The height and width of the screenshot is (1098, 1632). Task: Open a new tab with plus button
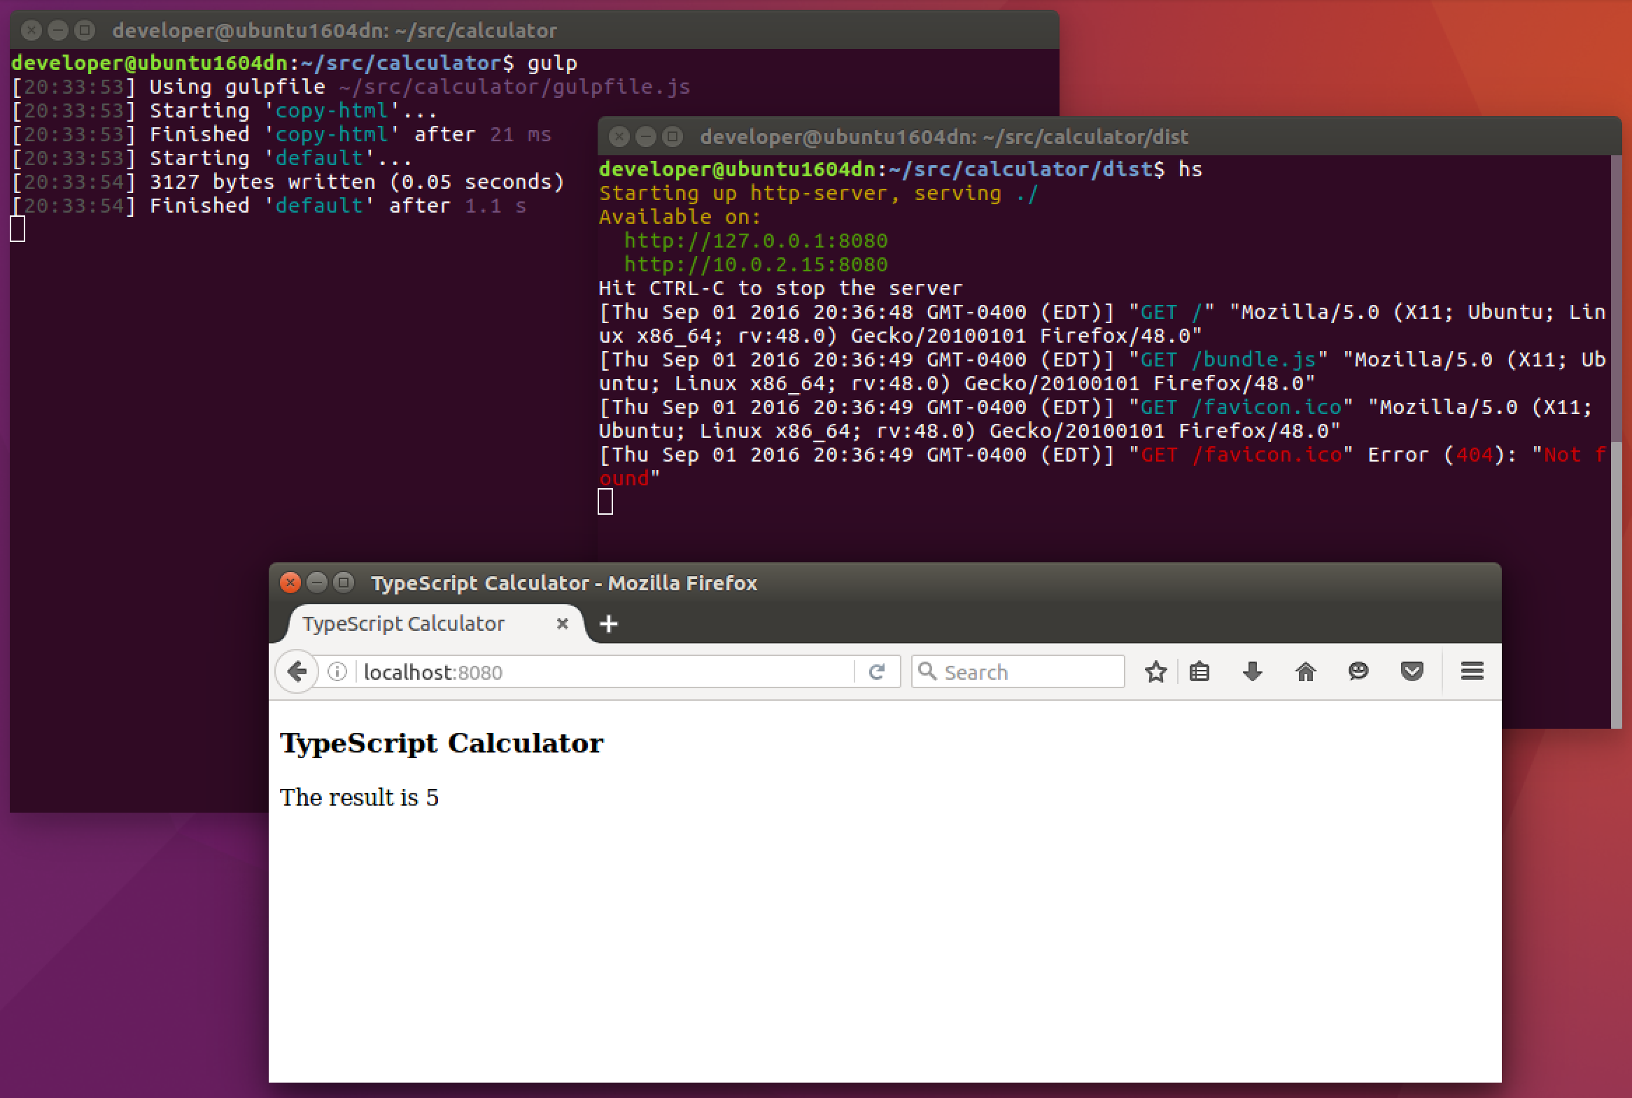click(x=608, y=623)
